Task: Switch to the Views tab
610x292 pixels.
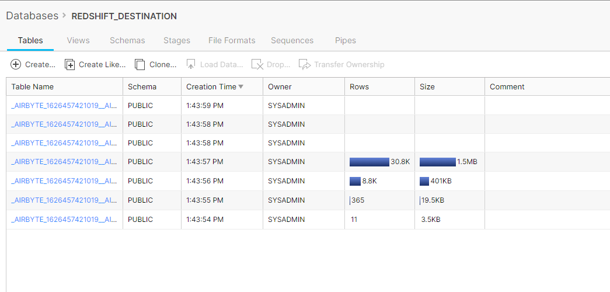Action: coord(78,40)
